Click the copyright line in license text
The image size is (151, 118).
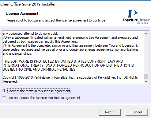coord(70,79)
